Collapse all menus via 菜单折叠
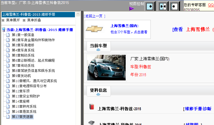This screenshot has height=125, width=214. (34, 20)
